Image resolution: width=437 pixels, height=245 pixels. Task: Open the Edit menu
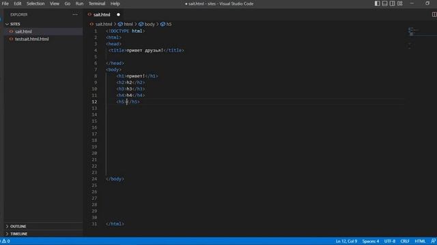[18, 3]
